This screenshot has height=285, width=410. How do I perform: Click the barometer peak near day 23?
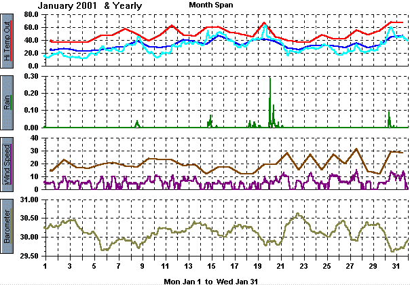(x=297, y=214)
